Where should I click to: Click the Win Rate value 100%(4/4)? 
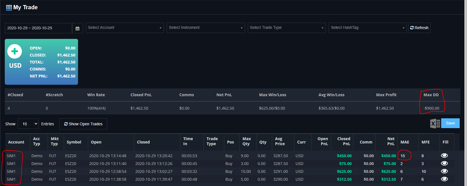(97, 108)
